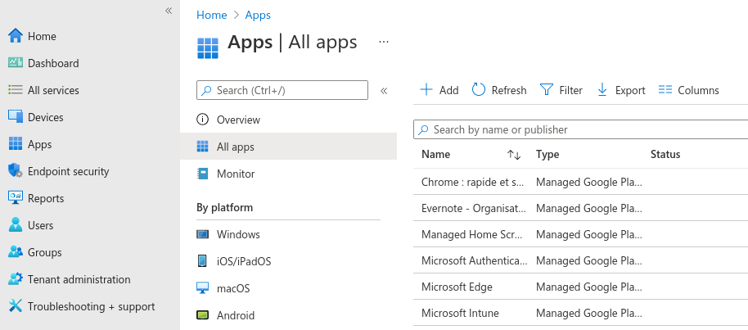This screenshot has height=330, width=748.
Task: Click the Groups people icon
Action: coord(16,251)
